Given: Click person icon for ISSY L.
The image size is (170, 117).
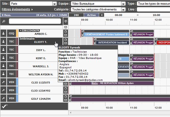Looking at the screenshot, I should coord(4,50).
